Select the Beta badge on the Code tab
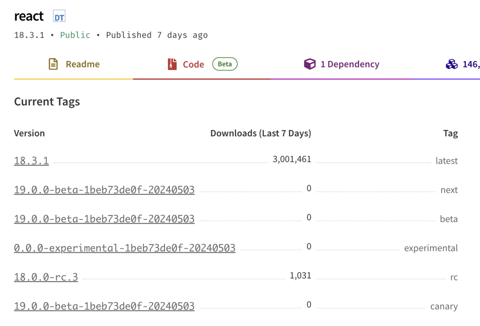480x326 pixels. coord(224,63)
